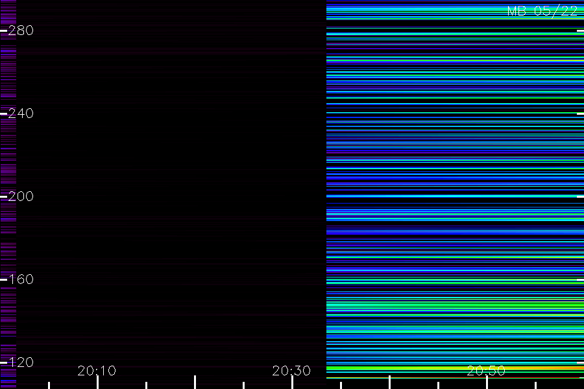The height and width of the screenshot is (389, 584).
Task: Click the 200 frequency axis label
Action: [21, 196]
